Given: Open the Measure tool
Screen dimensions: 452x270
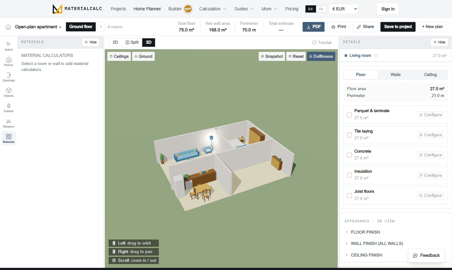Looking at the screenshot, I should 8,123.
